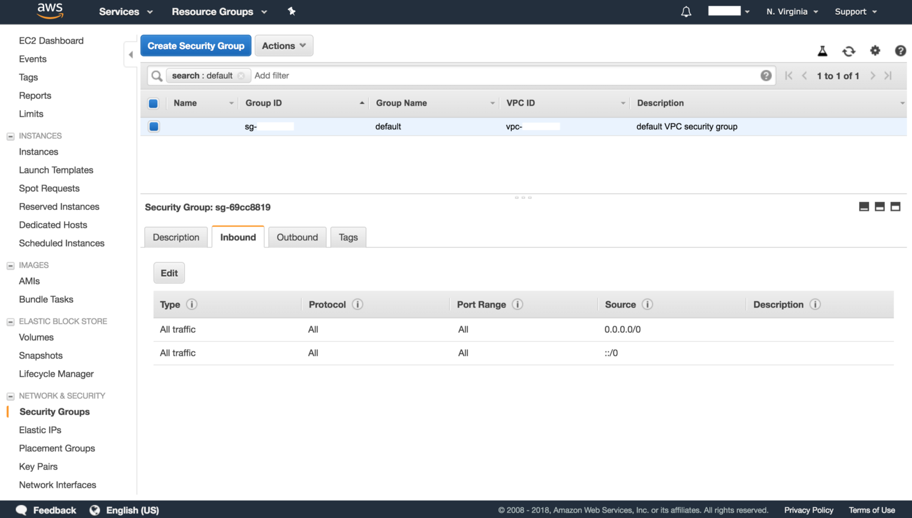This screenshot has width=912, height=518.
Task: Open the Terms of Use link
Action: (x=872, y=510)
